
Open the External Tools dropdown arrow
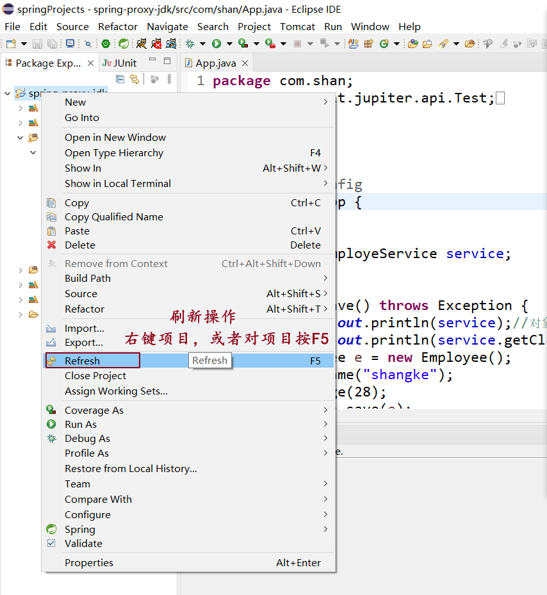click(283, 44)
